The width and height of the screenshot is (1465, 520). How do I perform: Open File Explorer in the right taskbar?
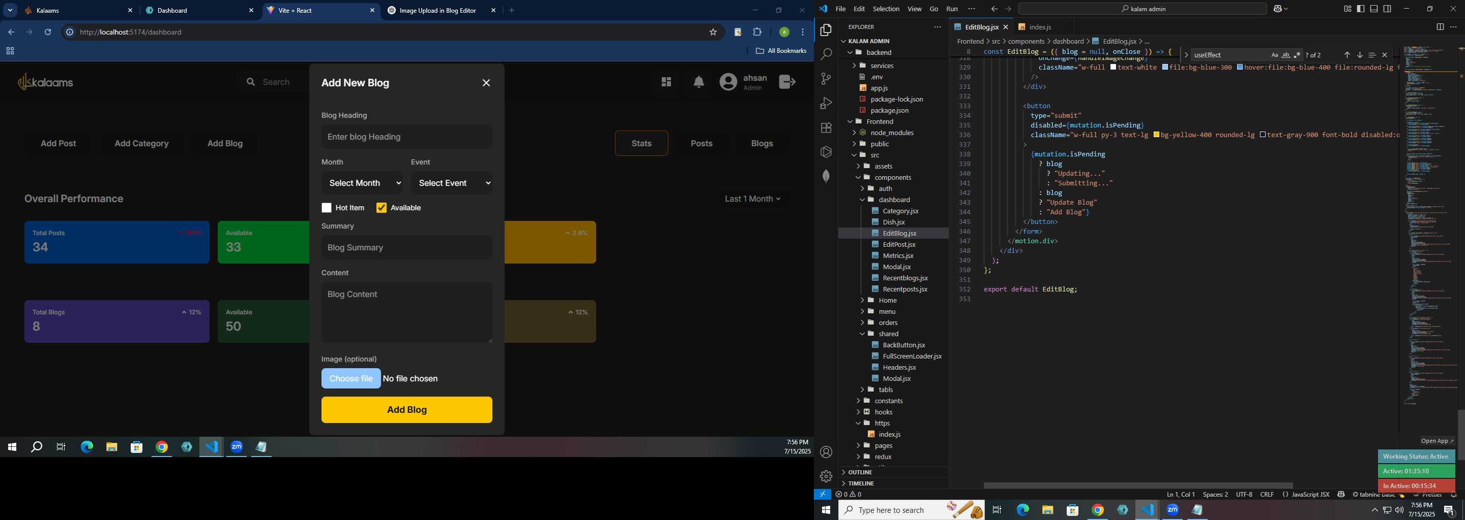[x=1047, y=510]
